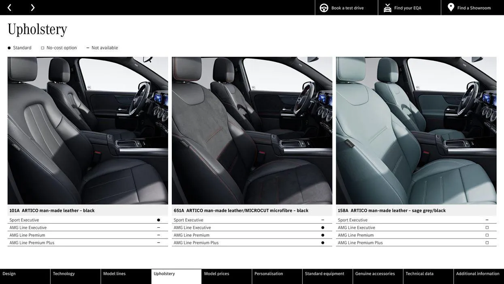504x284 pixels.
Task: Go to the next page arrow
Action: pos(32,8)
